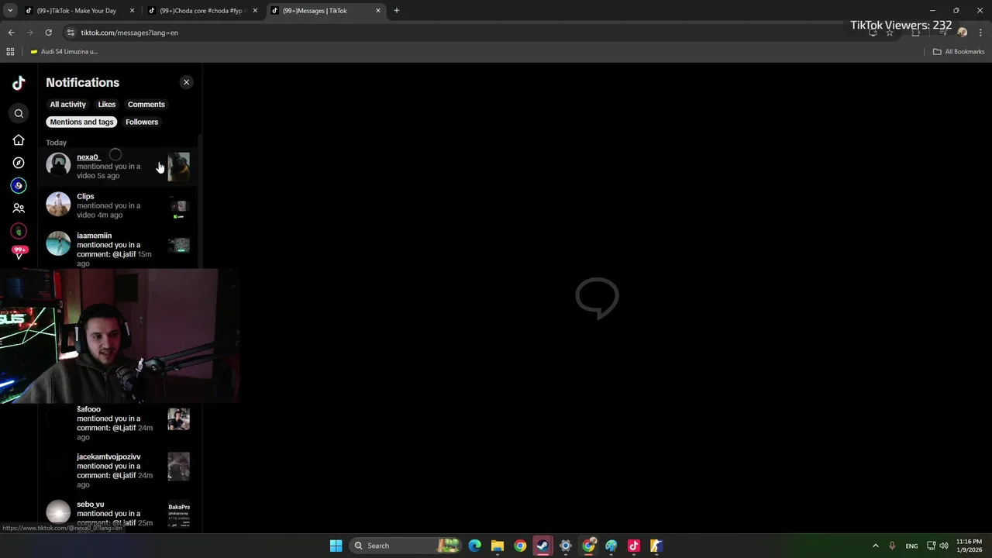Click the circular profile avatar below Friends
This screenshot has width=992, height=558.
tap(19, 231)
